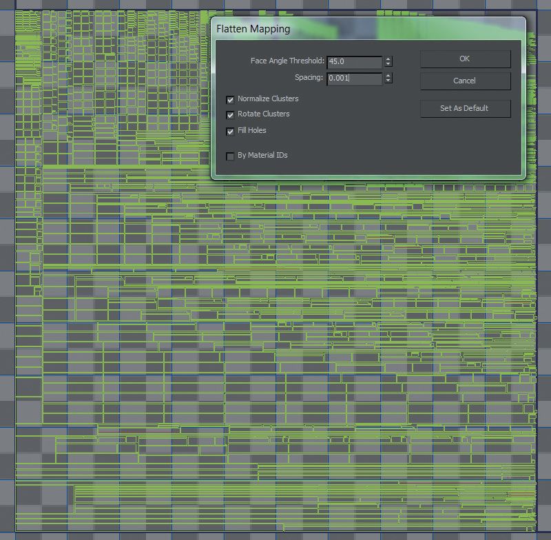551x540 pixels.
Task: Decrease Spacing with spinner down arrow
Action: point(388,81)
